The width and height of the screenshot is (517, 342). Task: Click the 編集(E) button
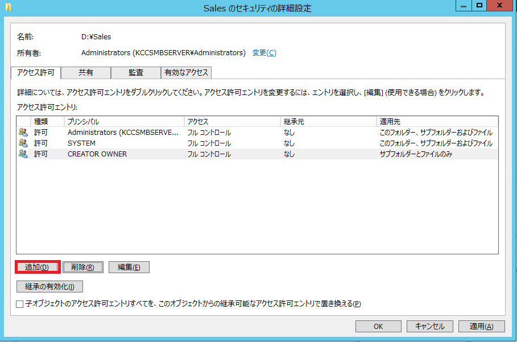pyautogui.click(x=130, y=266)
